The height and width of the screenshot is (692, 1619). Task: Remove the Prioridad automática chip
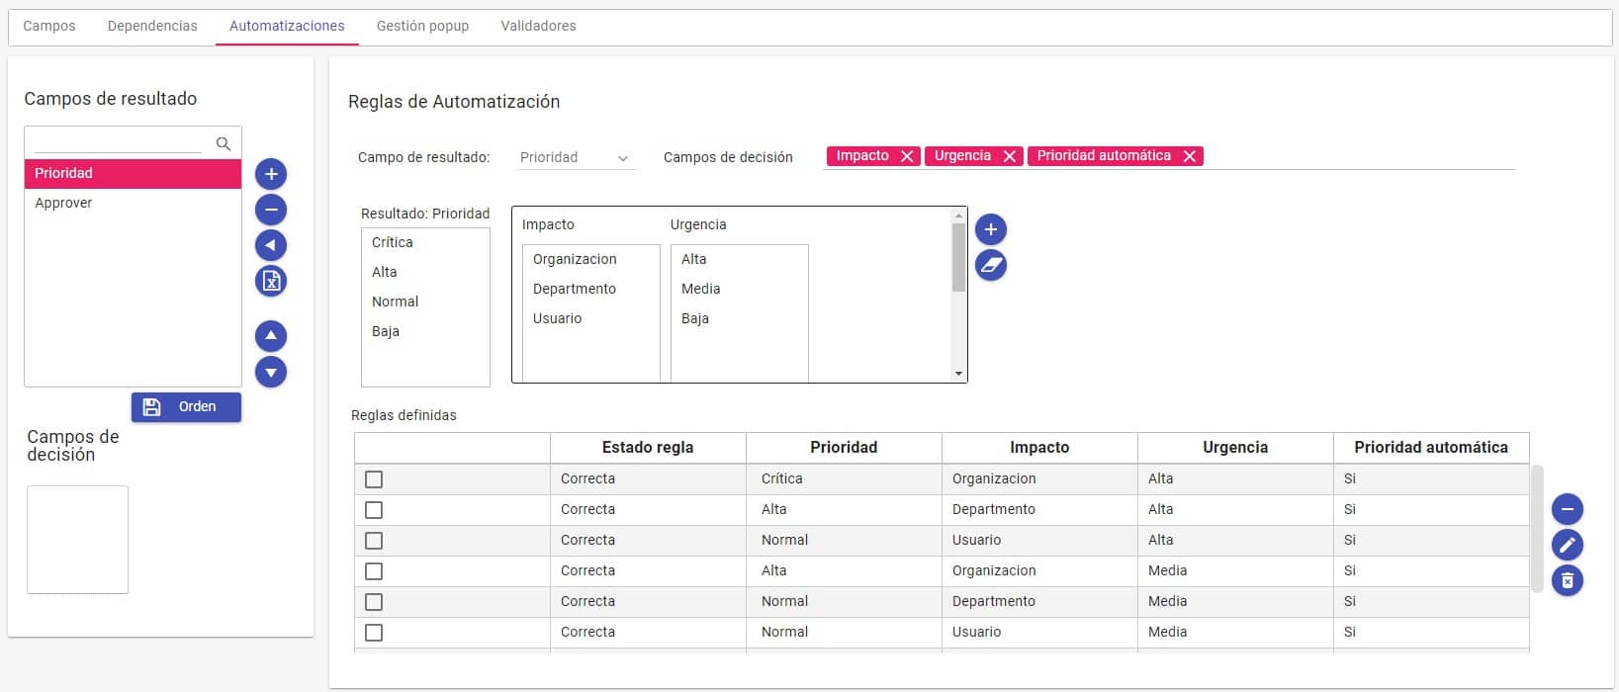[x=1190, y=156]
